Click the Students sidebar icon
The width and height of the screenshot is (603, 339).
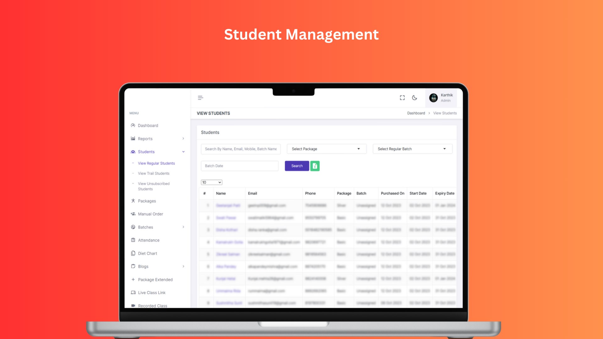coord(133,152)
